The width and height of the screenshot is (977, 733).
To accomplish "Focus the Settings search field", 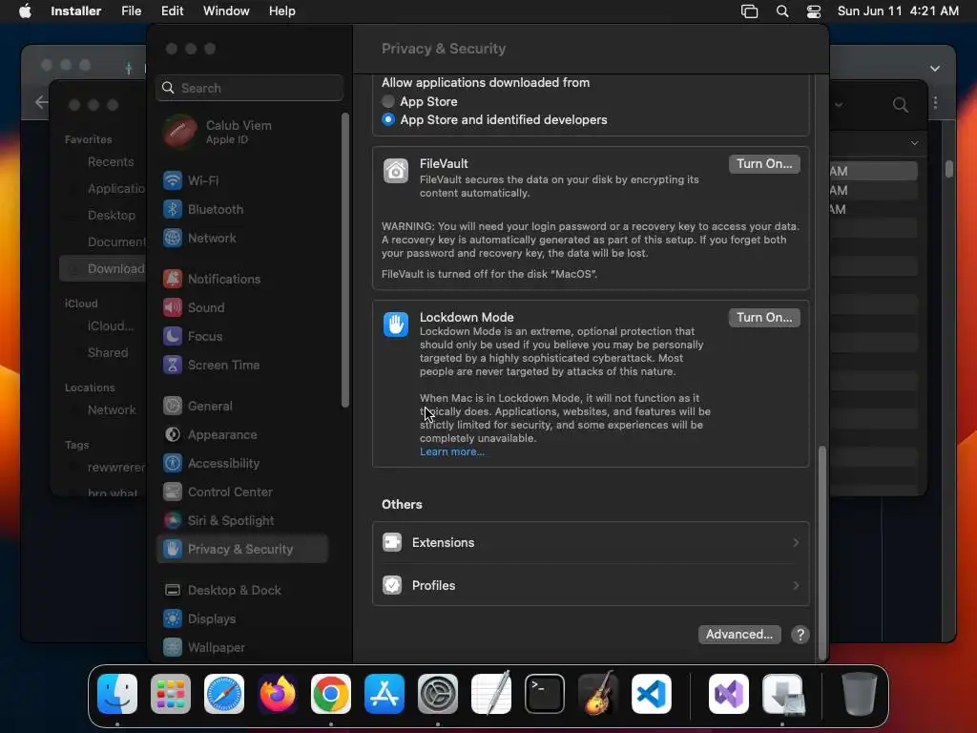I will click(249, 88).
